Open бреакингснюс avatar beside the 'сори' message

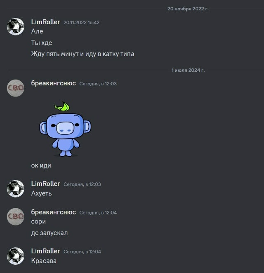[16, 217]
